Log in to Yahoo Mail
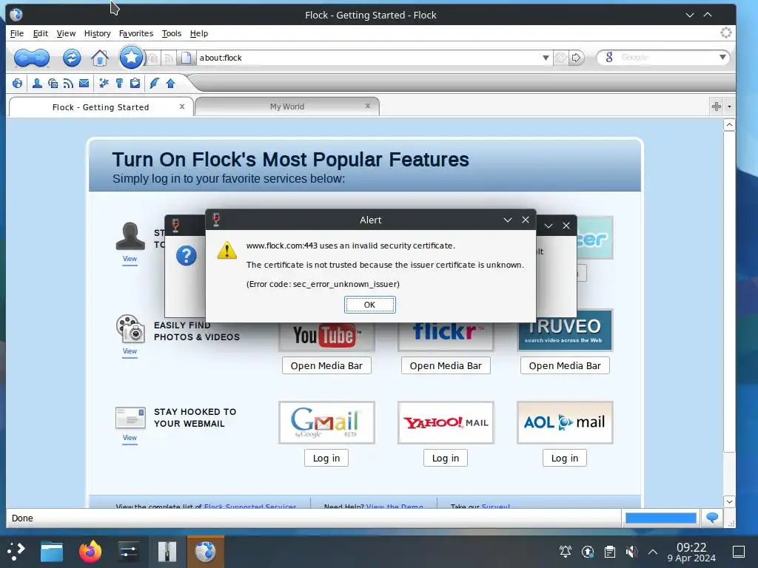 445,458
